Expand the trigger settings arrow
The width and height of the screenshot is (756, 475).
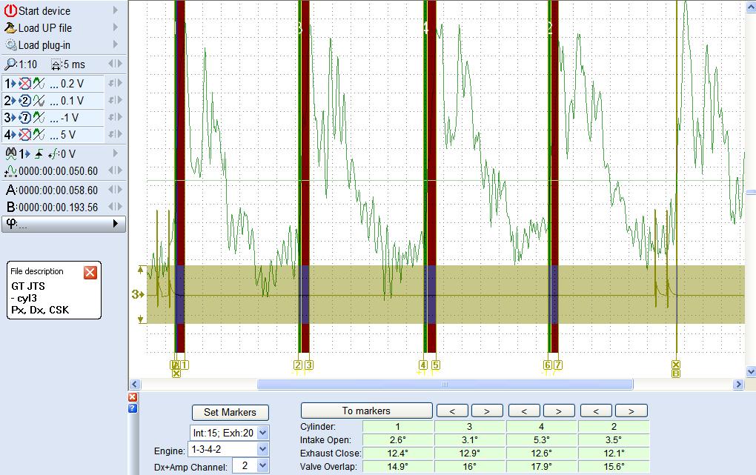[x=115, y=153]
